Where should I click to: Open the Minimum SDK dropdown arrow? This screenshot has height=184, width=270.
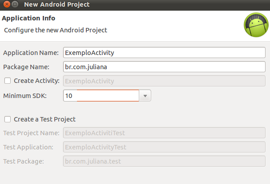pos(145,96)
